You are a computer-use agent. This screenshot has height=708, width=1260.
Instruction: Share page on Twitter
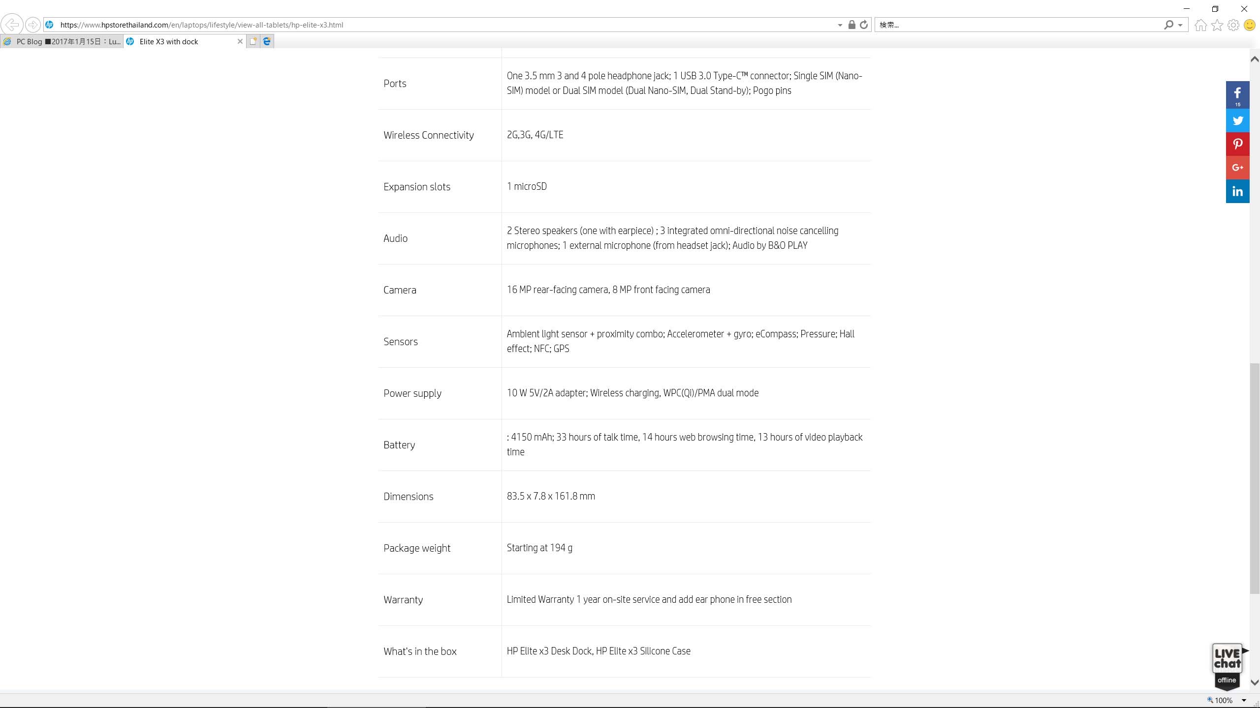point(1237,120)
